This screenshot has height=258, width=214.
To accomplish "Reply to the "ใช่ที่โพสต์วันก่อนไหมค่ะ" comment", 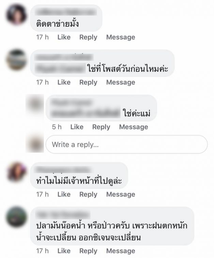I will [x=88, y=82].
